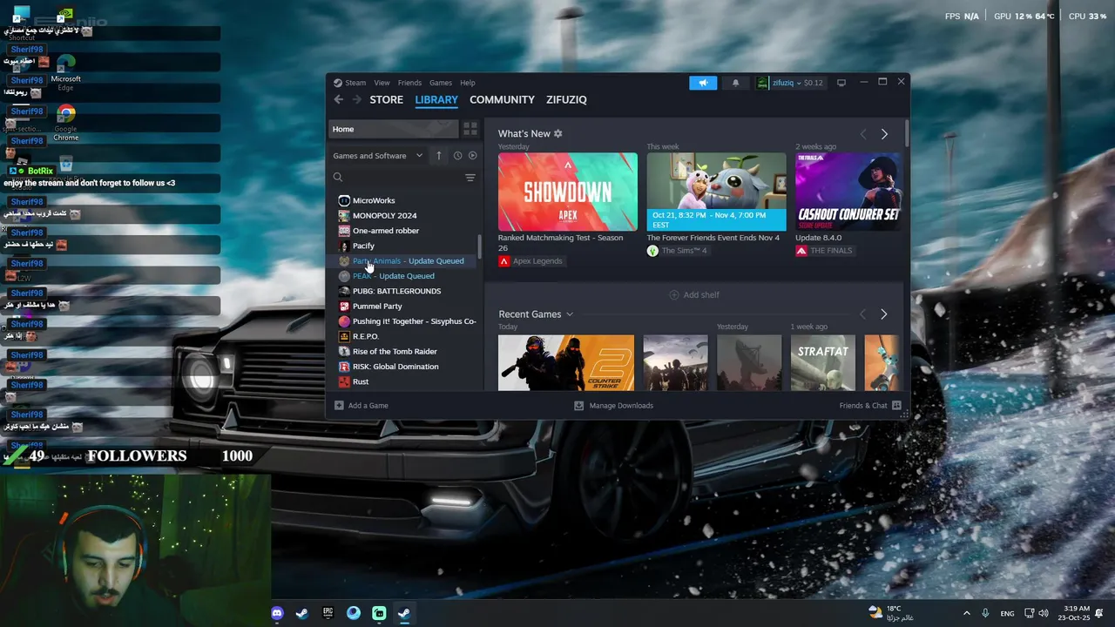Image resolution: width=1115 pixels, height=627 pixels.
Task: Expand Games and Software dropdown
Action: (x=378, y=156)
